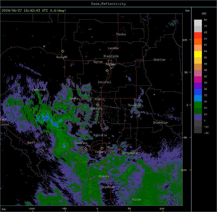This screenshot has width=217, height=212.
Task: Click the Strathmore label
Action: (130, 153)
